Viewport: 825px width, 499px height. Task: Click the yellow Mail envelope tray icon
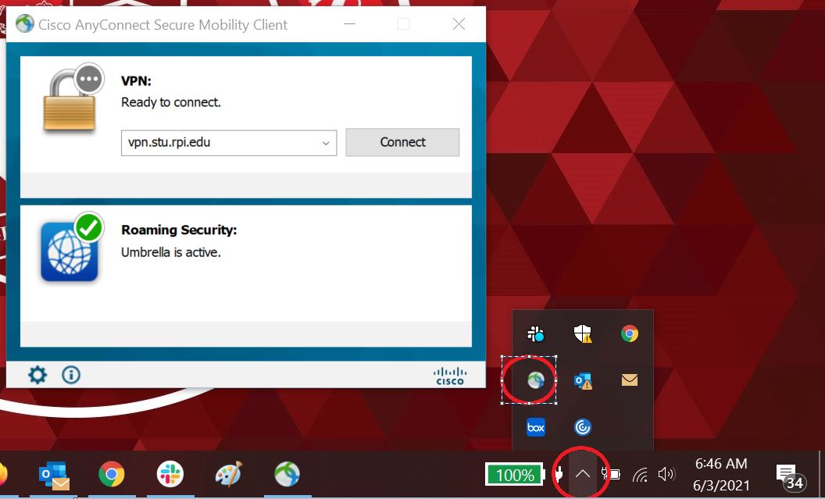[629, 380]
